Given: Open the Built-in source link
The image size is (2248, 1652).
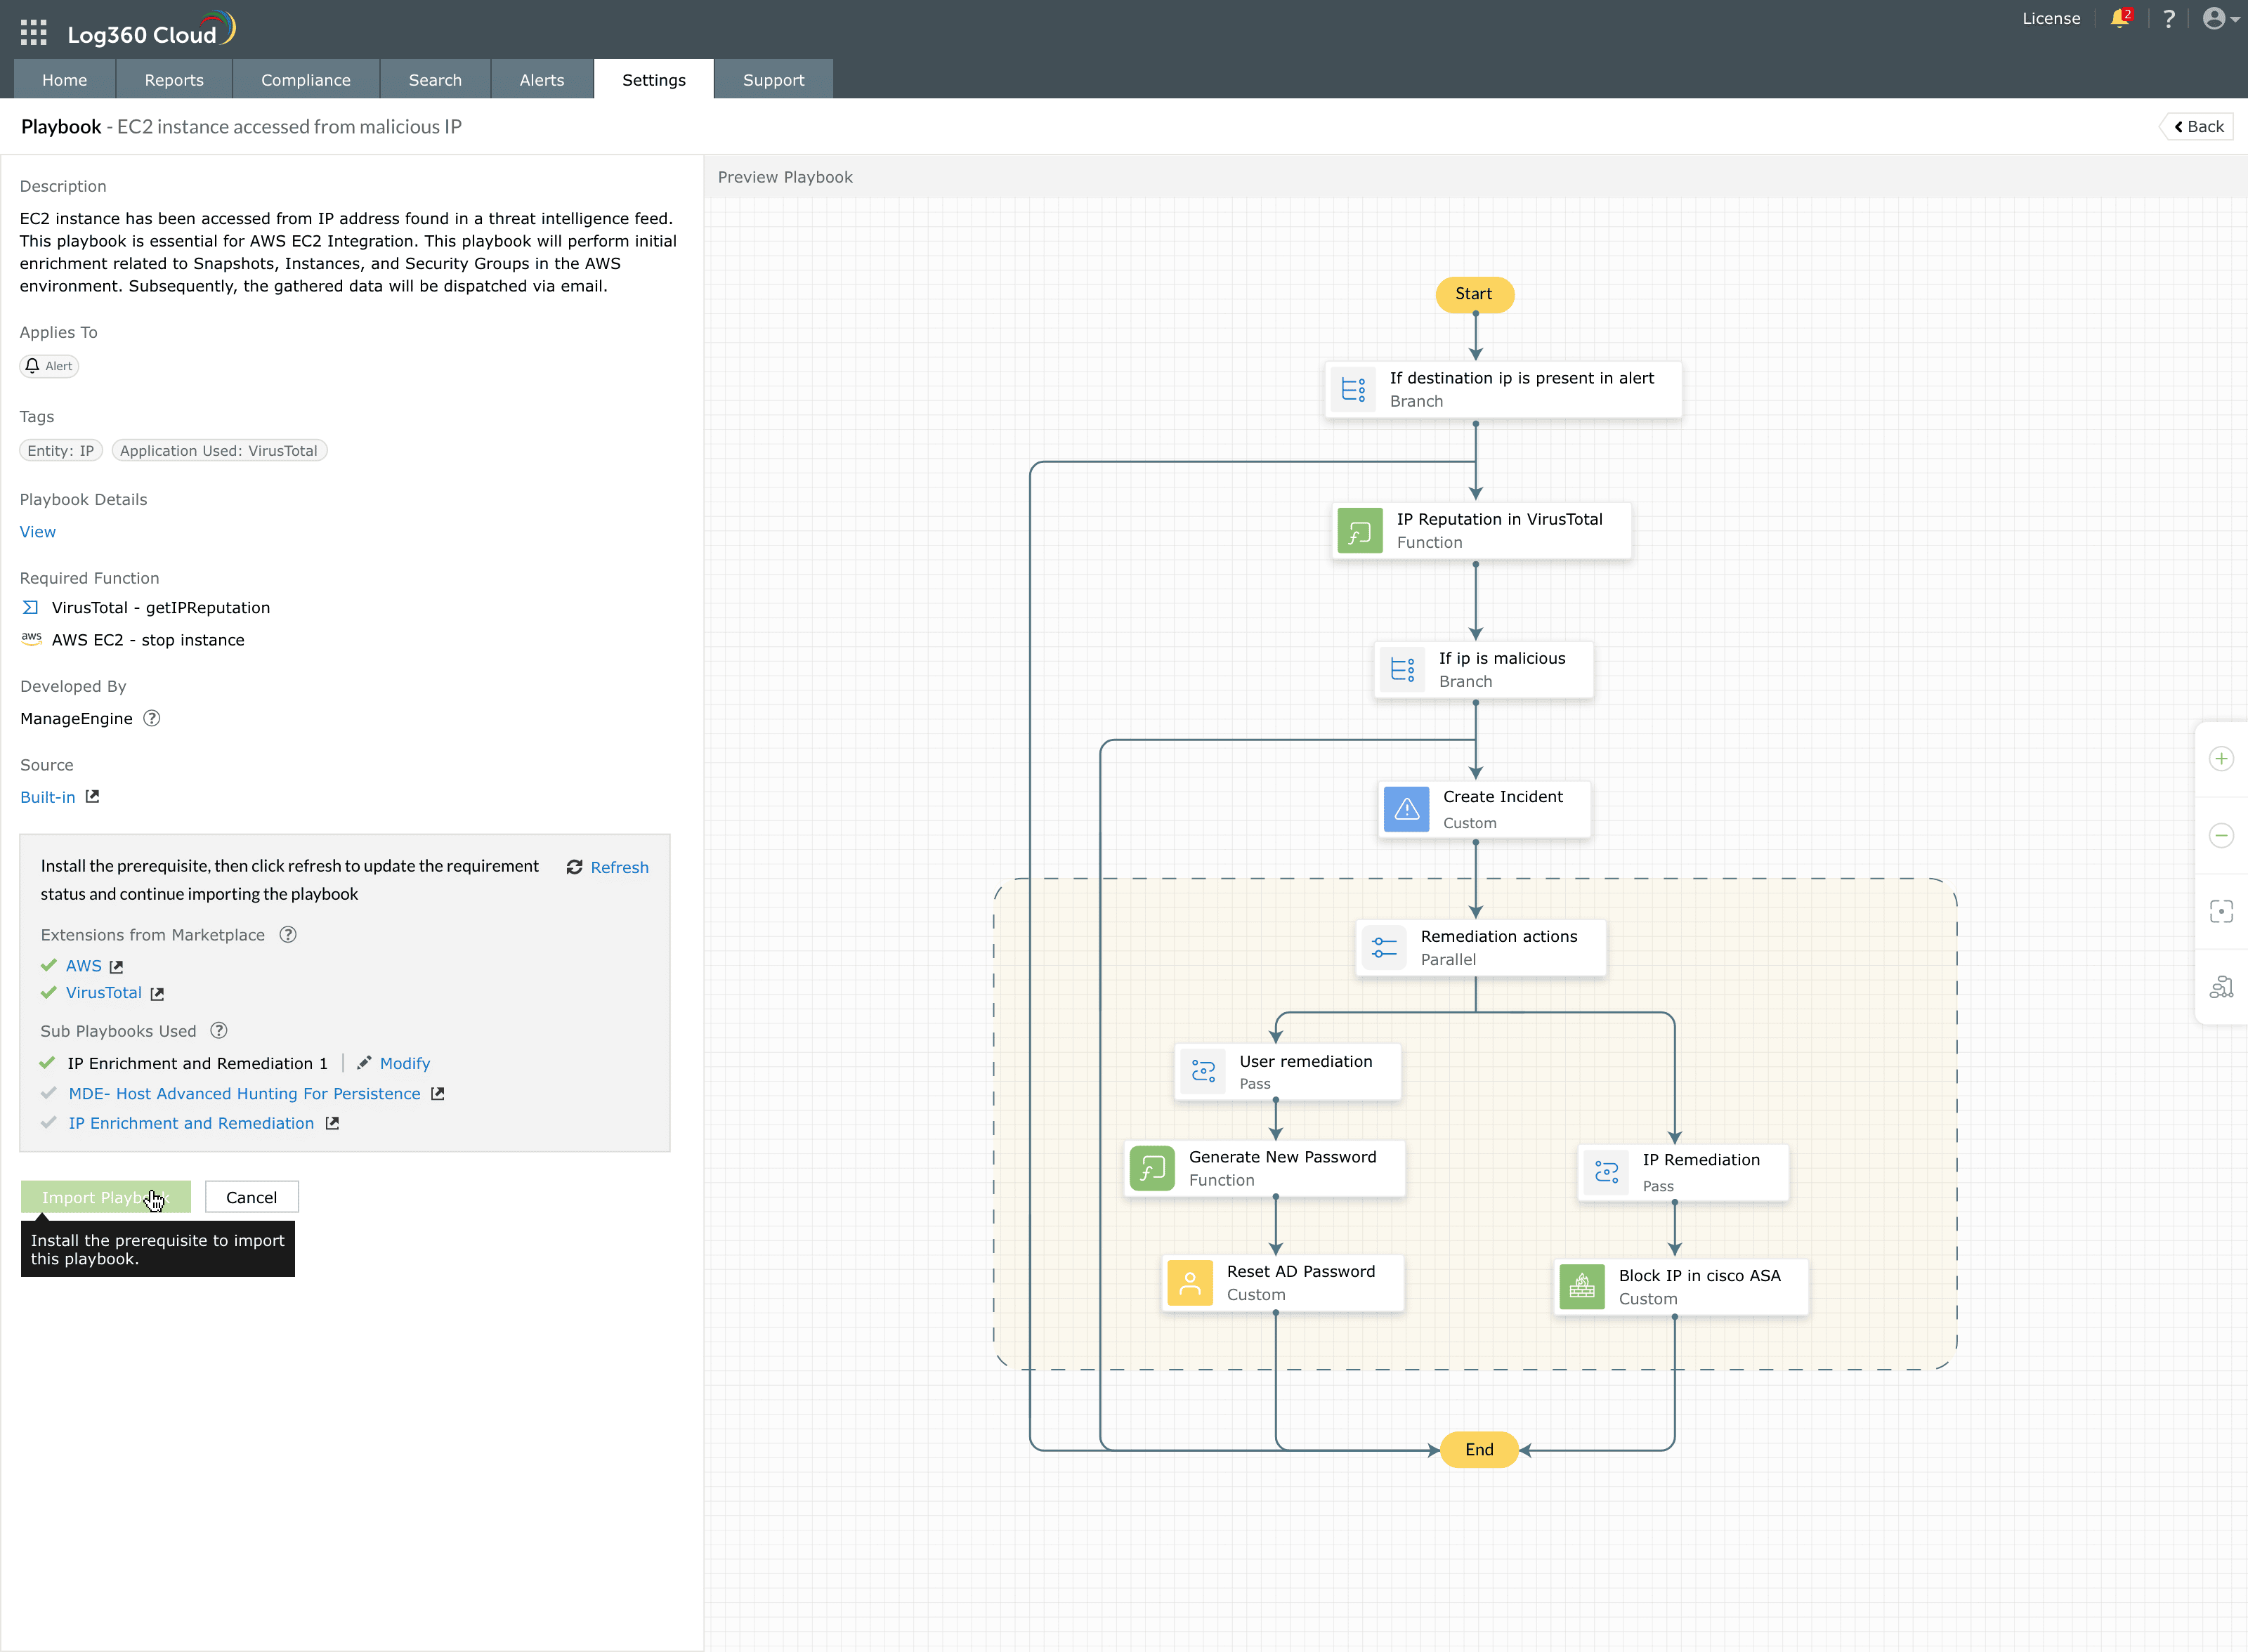Looking at the screenshot, I should 48,797.
